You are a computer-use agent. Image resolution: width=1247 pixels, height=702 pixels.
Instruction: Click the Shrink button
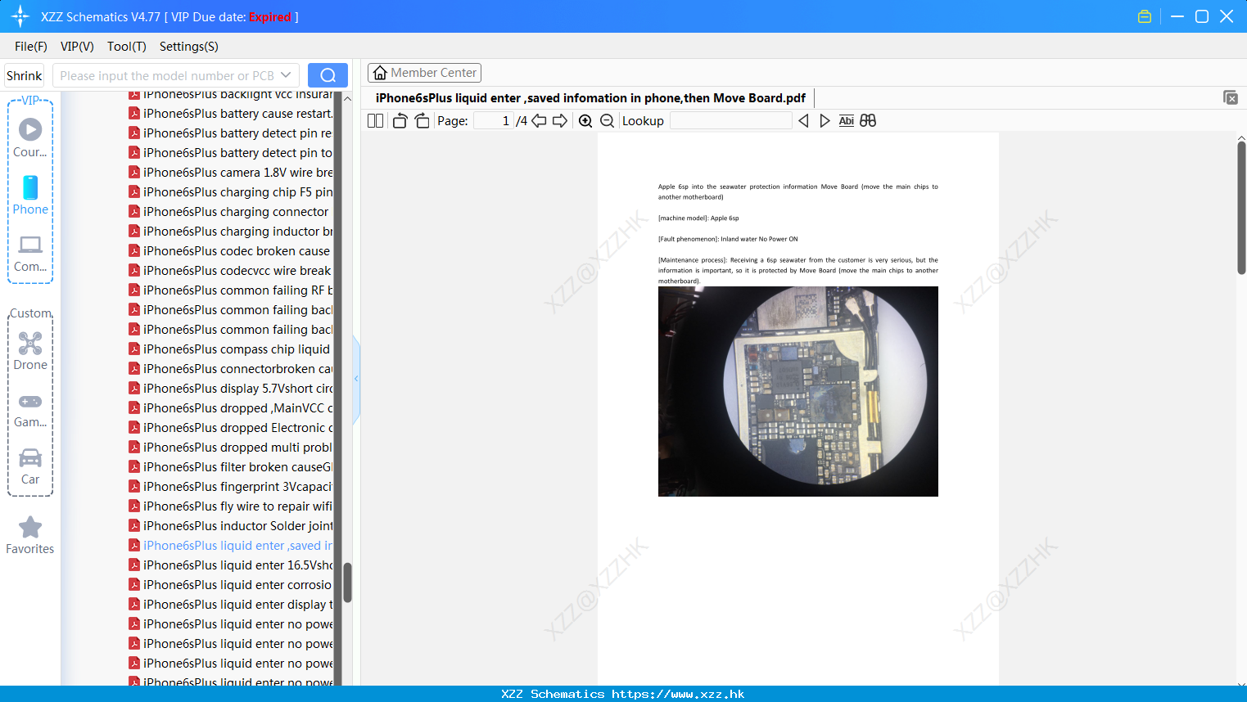[x=25, y=75]
